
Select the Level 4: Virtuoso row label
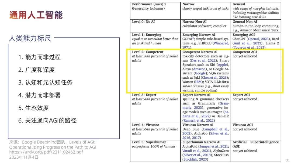coord(146,125)
